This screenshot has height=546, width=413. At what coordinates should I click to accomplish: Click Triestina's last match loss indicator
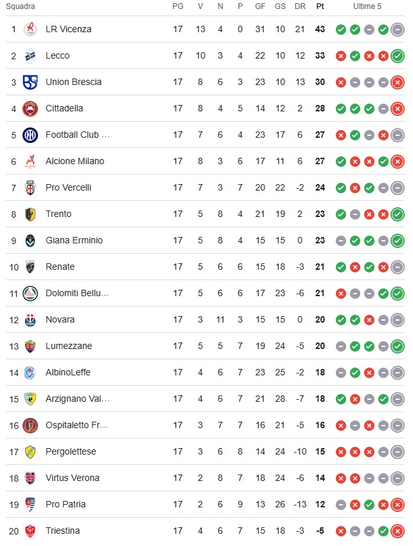coord(398,531)
